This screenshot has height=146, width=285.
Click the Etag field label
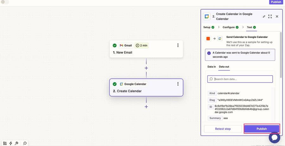(212, 100)
